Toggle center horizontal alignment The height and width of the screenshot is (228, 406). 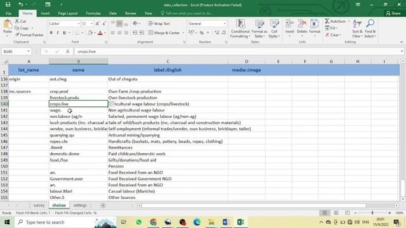coord(119,33)
